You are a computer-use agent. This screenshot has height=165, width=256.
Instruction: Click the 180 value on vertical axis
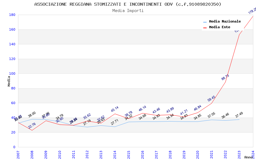click(12, 15)
